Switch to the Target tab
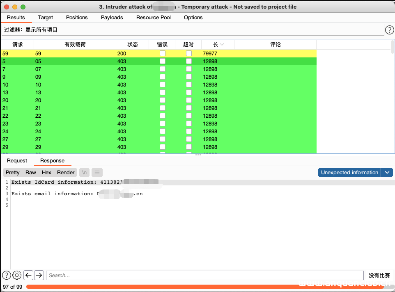 click(45, 18)
